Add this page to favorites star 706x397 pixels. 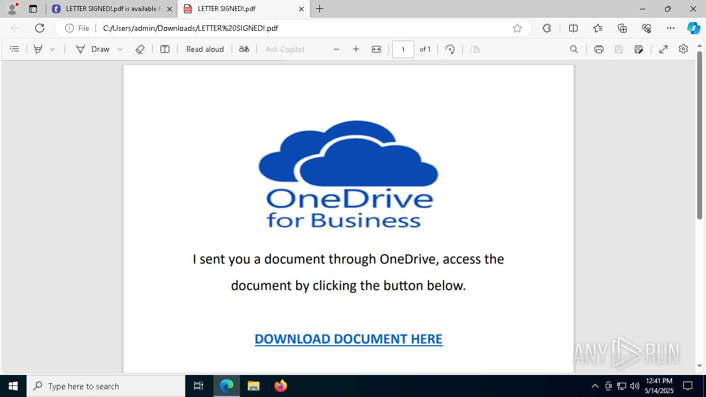[x=517, y=28]
